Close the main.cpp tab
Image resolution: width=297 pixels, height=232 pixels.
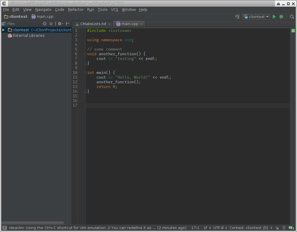[141, 24]
